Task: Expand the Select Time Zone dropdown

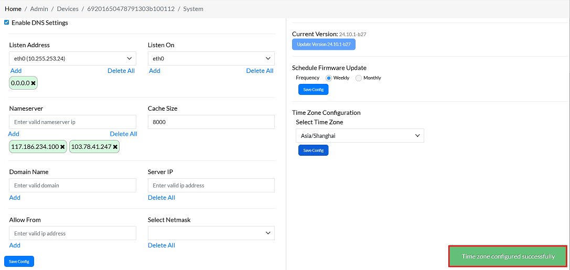Action: pyautogui.click(x=360, y=136)
